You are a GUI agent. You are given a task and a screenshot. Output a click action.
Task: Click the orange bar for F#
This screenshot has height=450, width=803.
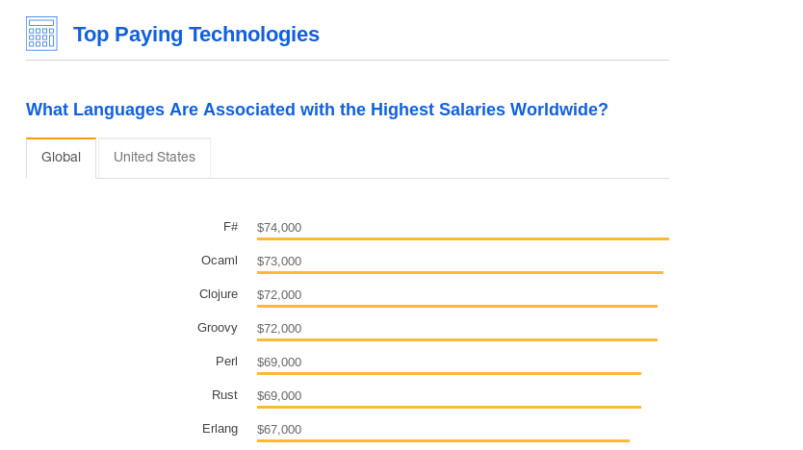tap(462, 238)
